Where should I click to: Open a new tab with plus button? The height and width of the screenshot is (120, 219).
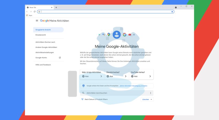[x=56, y=8]
